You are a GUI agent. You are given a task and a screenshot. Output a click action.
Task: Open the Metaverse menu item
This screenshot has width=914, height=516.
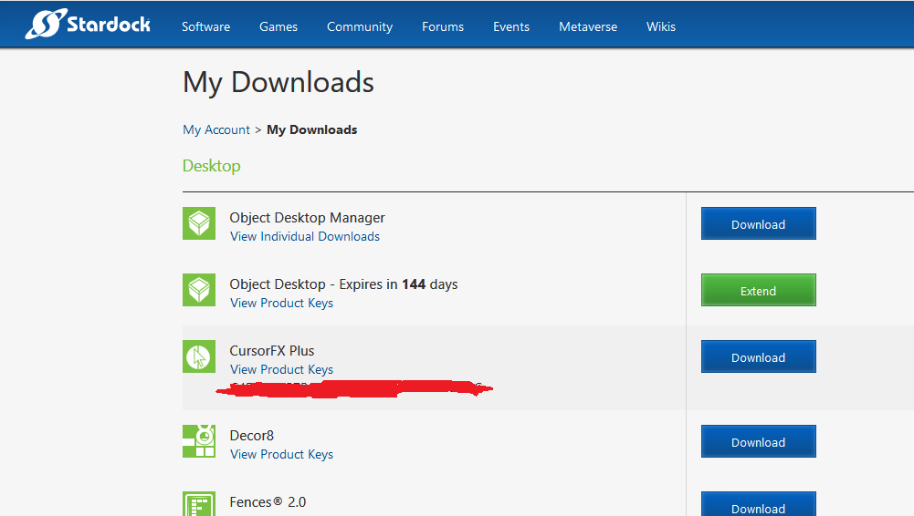pyautogui.click(x=588, y=26)
